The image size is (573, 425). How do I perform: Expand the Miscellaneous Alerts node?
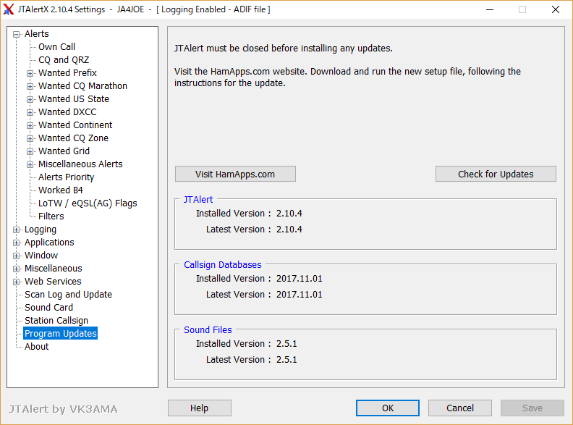coord(30,164)
